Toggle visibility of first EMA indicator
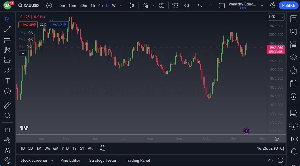Screen dimensions: 300x166 [31, 33]
